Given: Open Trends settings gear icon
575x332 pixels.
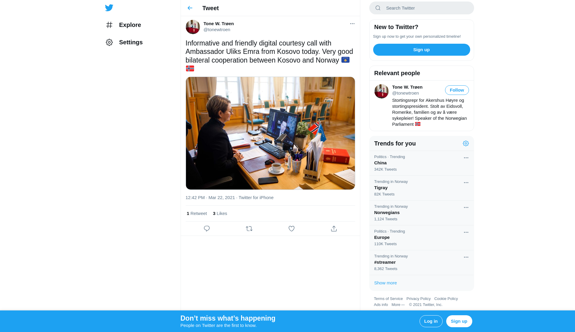Looking at the screenshot, I should [x=466, y=143].
